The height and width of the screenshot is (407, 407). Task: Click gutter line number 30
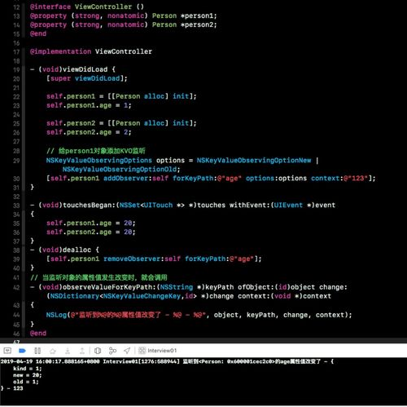coord(16,179)
